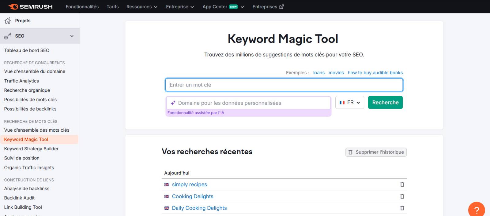Go to Projets
Viewport: 490px width, 216px height.
(23, 21)
